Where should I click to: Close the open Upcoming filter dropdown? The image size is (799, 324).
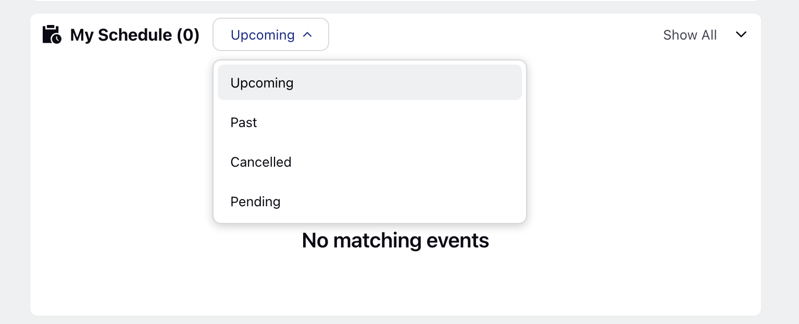tap(271, 35)
